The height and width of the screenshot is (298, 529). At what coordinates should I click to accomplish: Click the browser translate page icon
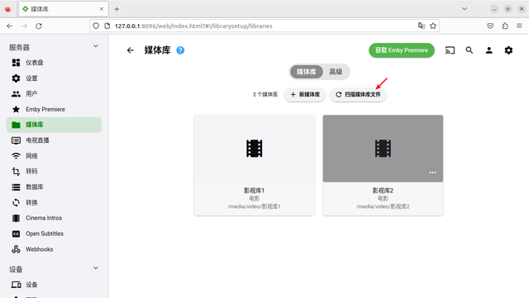point(422,26)
